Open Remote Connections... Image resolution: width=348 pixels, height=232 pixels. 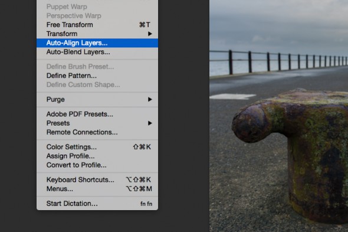97,132
